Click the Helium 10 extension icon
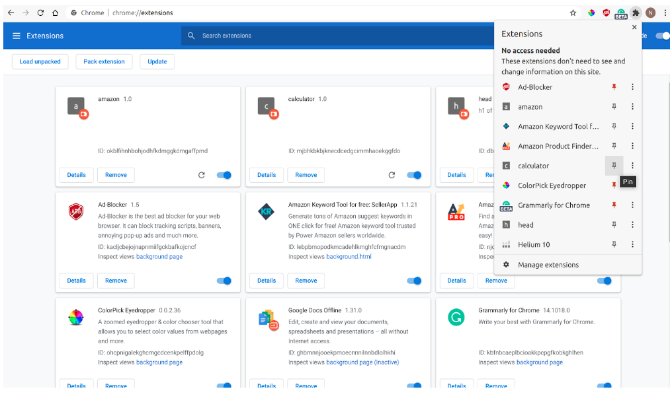 click(x=506, y=244)
